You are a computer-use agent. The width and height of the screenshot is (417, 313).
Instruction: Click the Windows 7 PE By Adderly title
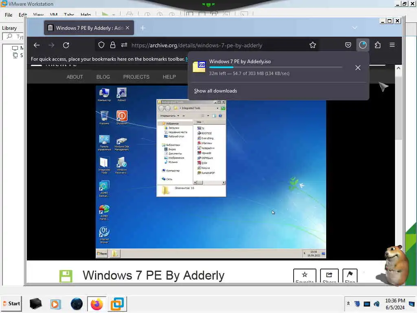click(154, 275)
